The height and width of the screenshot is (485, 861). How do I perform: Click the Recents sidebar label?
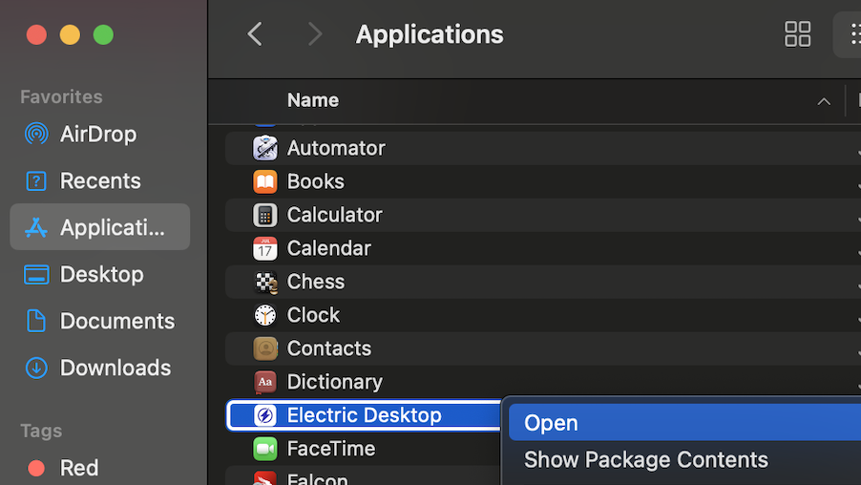pos(100,180)
